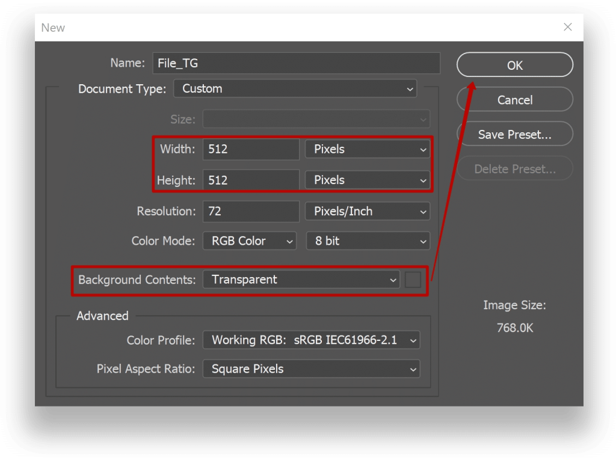Click the Resolution value field

[251, 212]
